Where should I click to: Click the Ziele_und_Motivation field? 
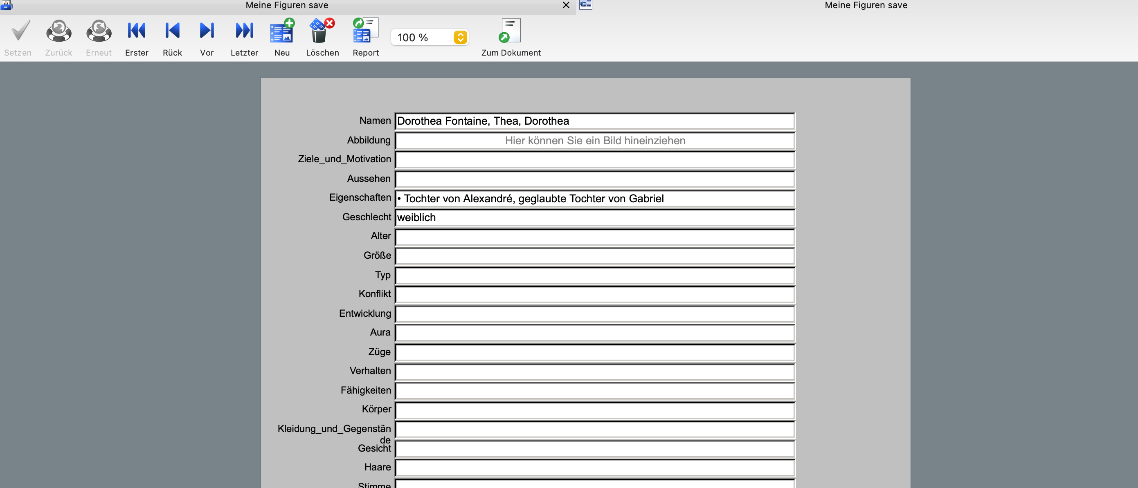[595, 160]
